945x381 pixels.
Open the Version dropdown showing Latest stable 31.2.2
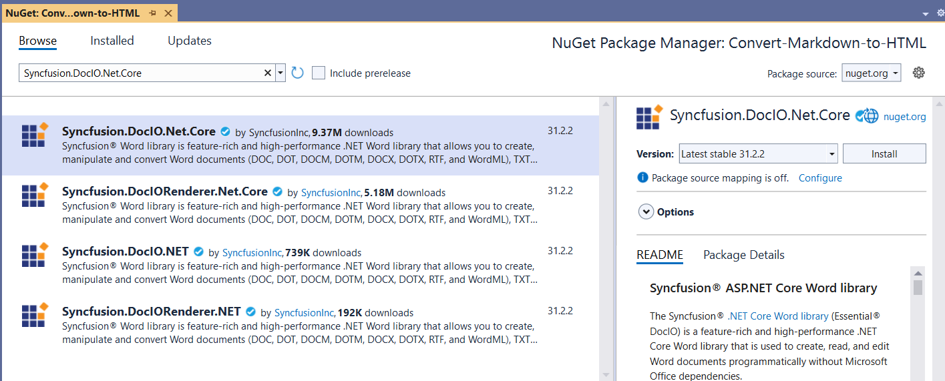pos(758,153)
